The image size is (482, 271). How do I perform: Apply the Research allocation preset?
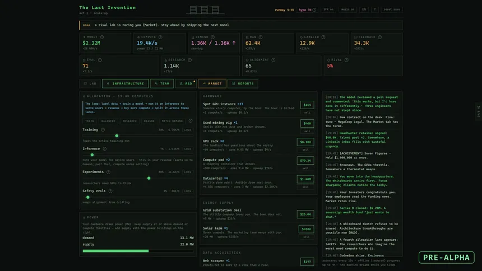pyautogui.click(x=129, y=121)
